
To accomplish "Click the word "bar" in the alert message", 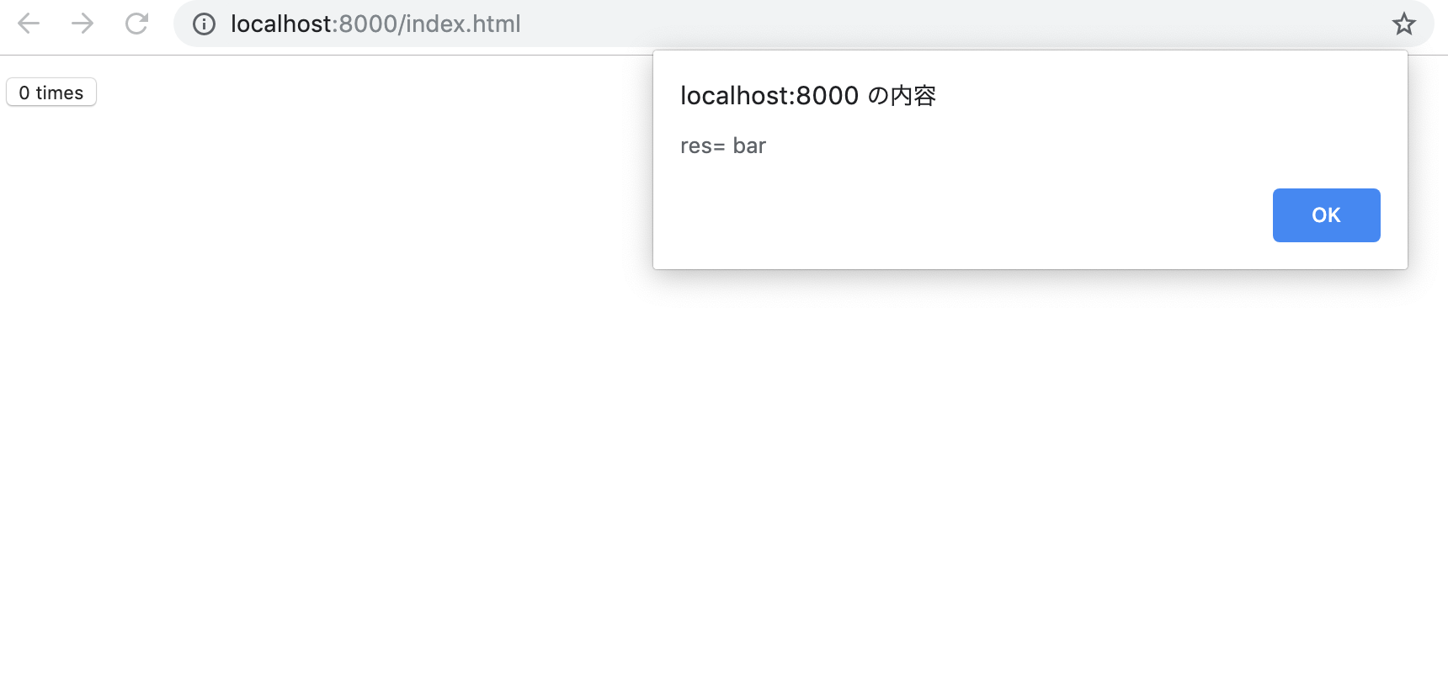I will coord(749,146).
